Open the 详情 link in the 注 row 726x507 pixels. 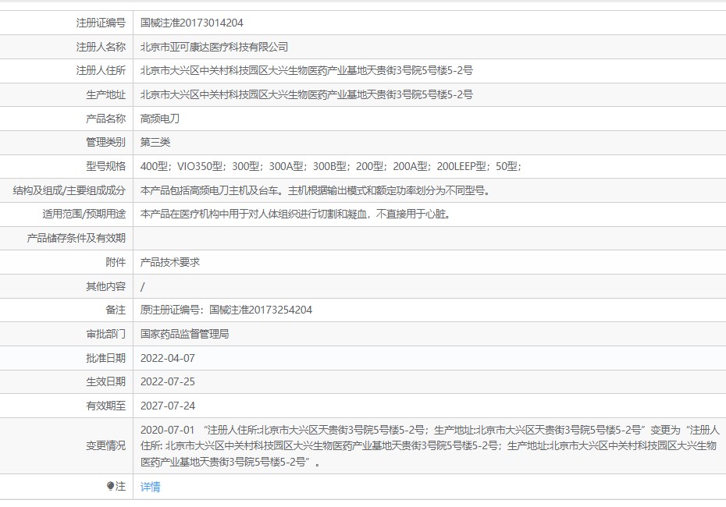point(151,487)
